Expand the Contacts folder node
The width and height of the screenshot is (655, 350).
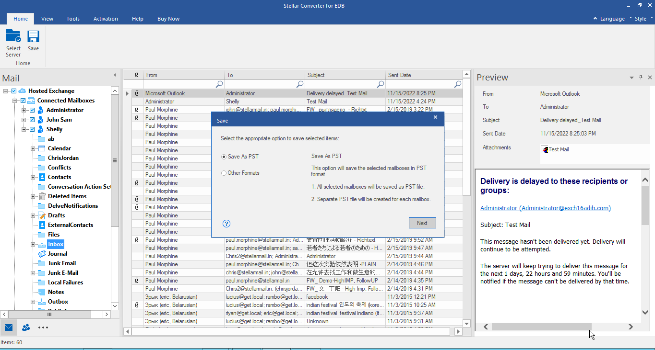click(33, 177)
